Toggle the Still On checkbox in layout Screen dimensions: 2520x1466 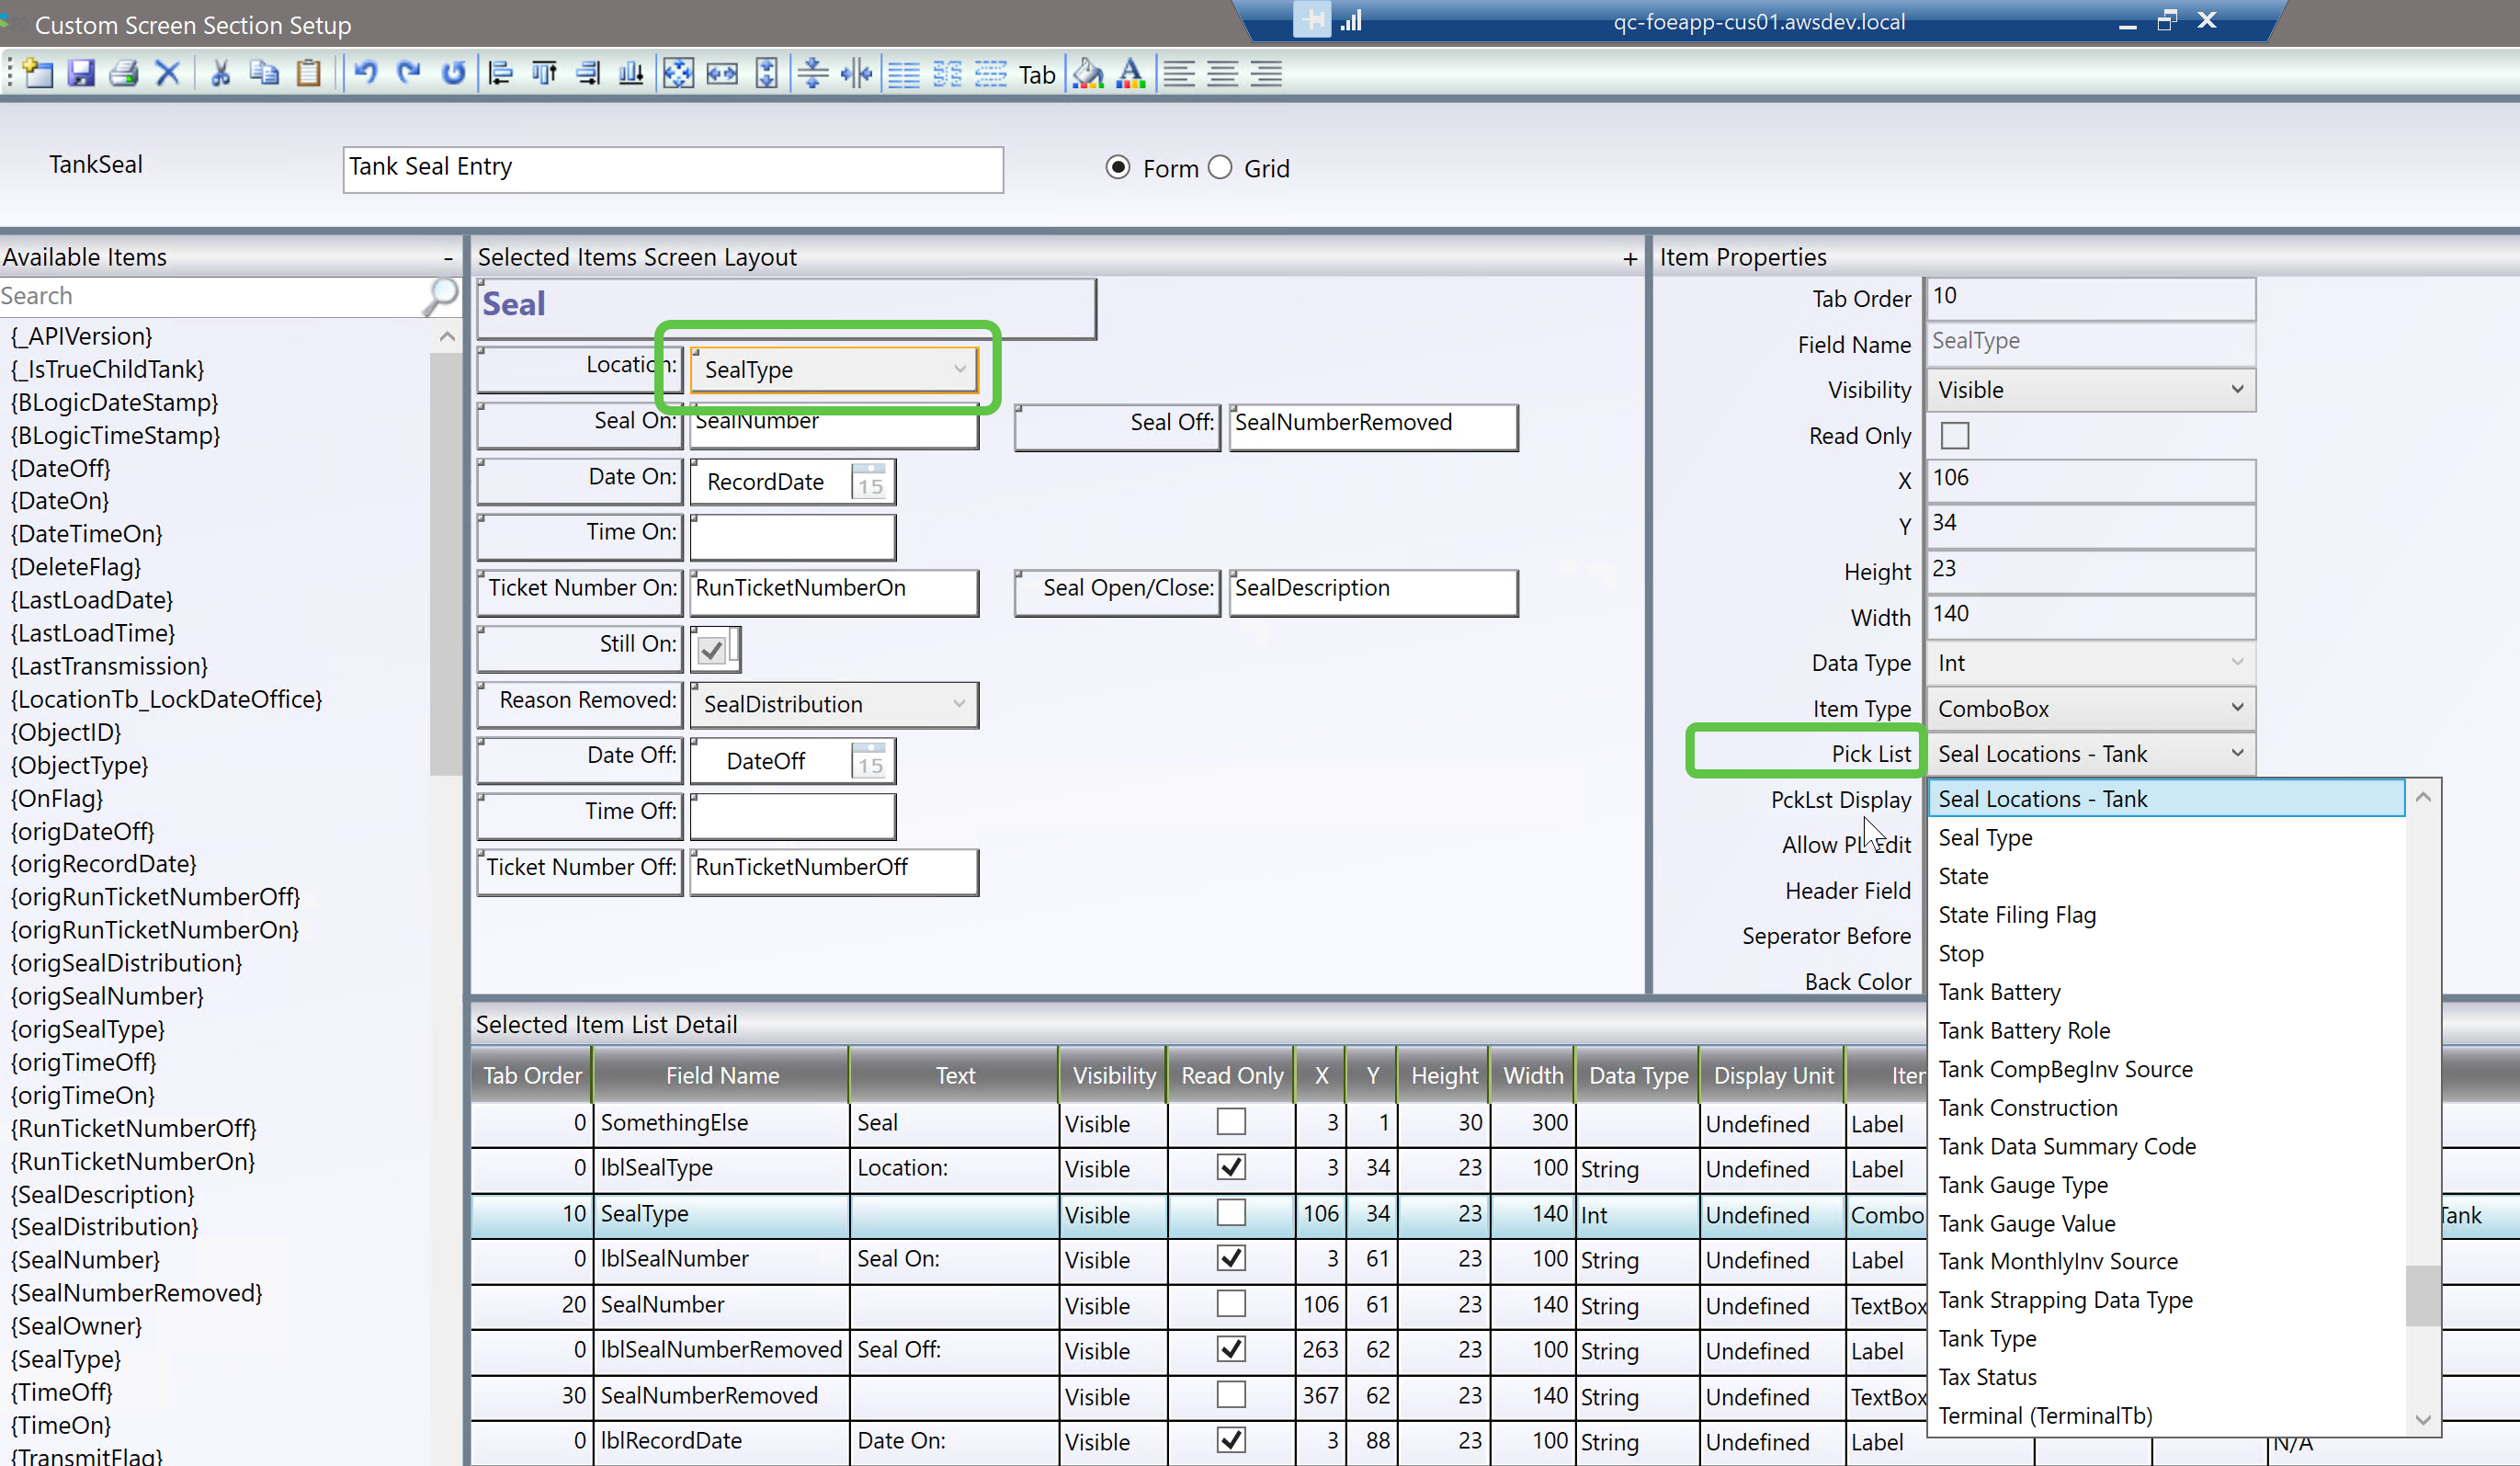pyautogui.click(x=712, y=650)
